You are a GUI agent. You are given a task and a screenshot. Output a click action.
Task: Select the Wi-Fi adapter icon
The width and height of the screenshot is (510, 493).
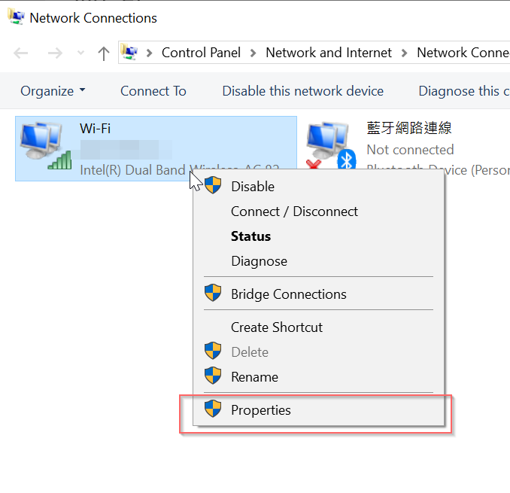point(46,145)
